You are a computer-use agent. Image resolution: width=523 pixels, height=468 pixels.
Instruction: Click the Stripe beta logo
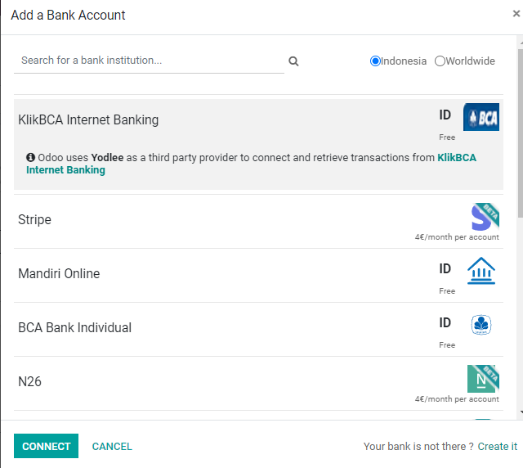pyautogui.click(x=485, y=217)
